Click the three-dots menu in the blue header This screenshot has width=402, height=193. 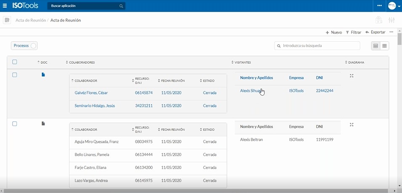379,6
